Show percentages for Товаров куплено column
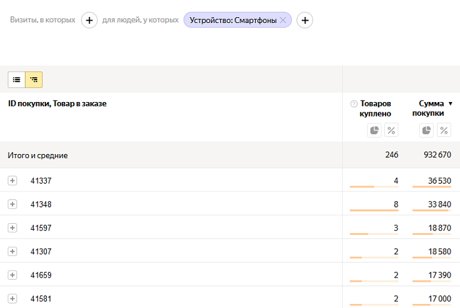460x308 pixels. pos(391,130)
